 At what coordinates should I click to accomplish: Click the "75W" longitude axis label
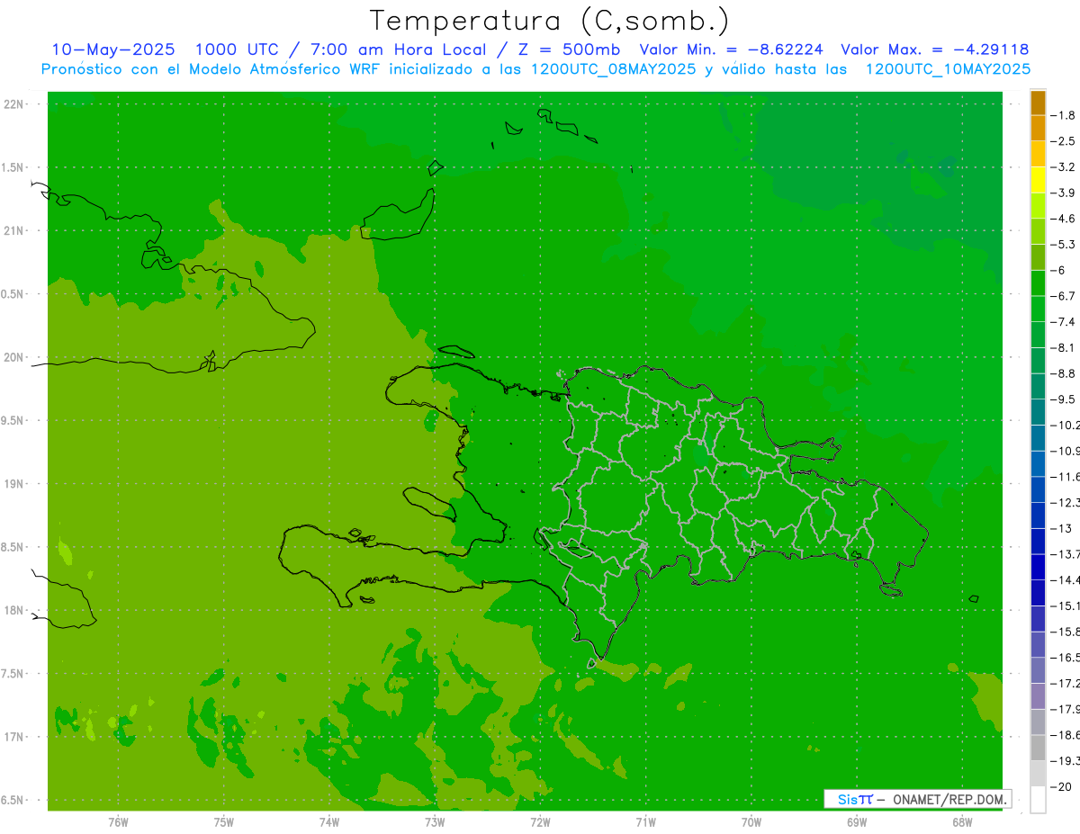(224, 822)
